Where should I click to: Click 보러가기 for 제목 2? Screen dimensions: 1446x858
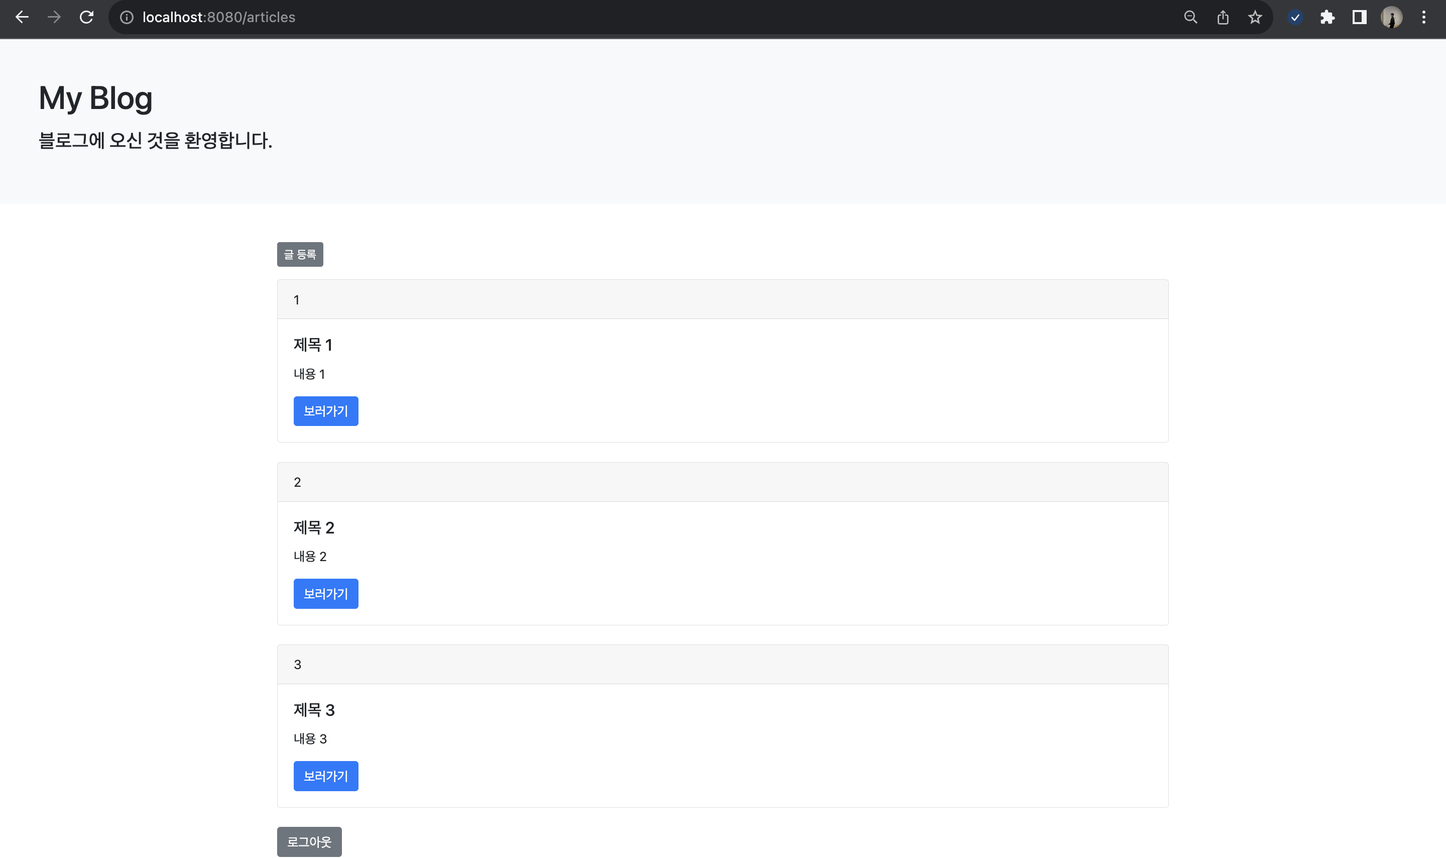click(326, 594)
